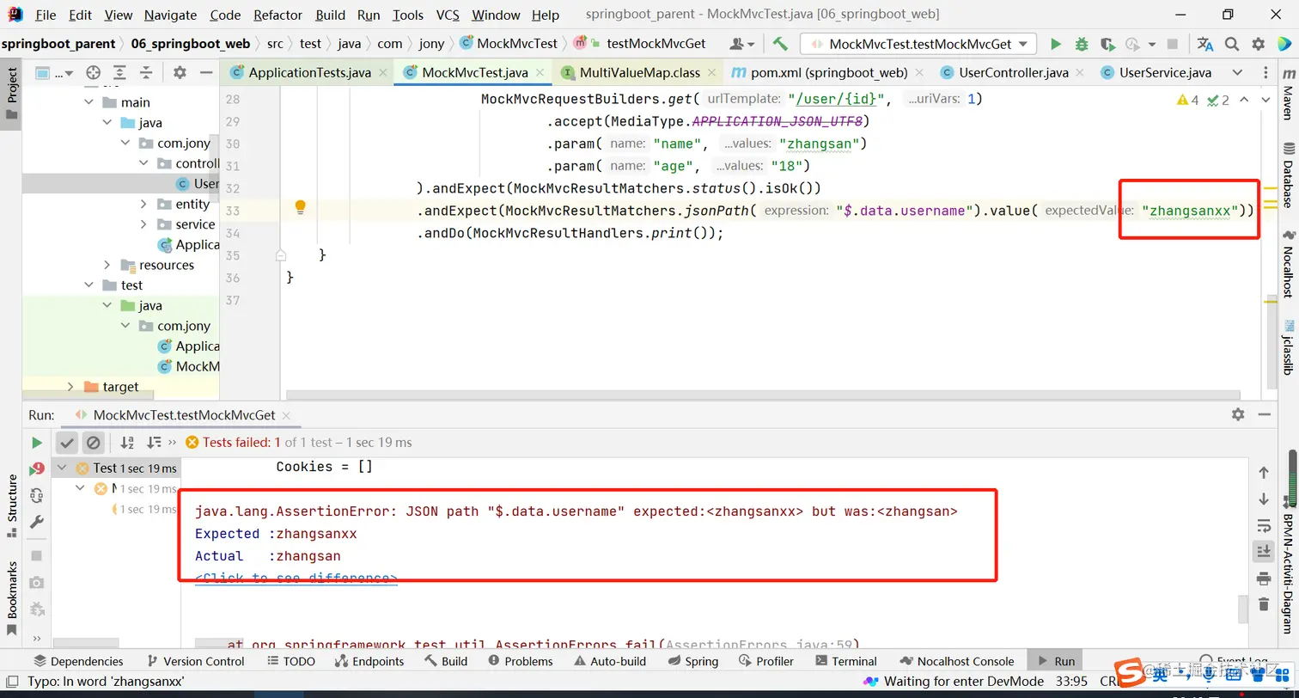
Task: Open Project view selector dropdown
Action: pyautogui.click(x=53, y=73)
